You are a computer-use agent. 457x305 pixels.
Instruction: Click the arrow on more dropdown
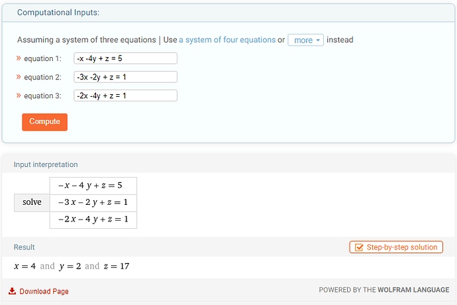pos(318,40)
